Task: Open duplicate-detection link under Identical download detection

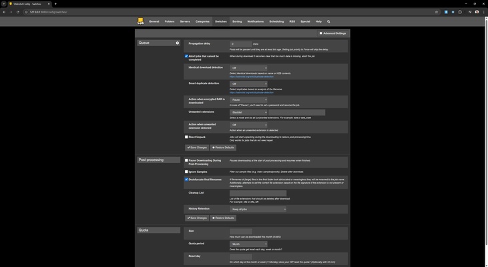Action: coord(252,77)
